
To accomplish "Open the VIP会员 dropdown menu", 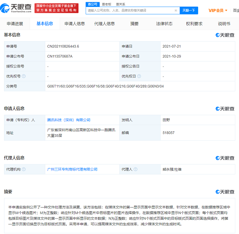I will tap(218, 11).
